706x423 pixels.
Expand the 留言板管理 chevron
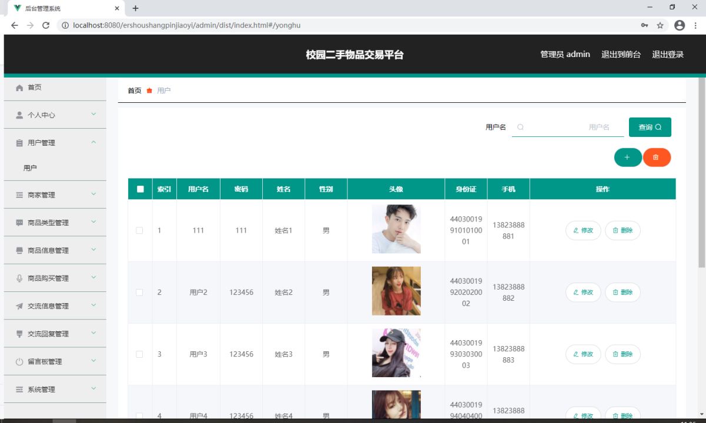[93, 361]
